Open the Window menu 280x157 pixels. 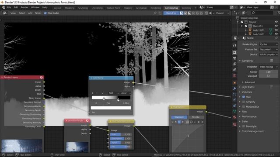pyautogui.click(x=35, y=7)
